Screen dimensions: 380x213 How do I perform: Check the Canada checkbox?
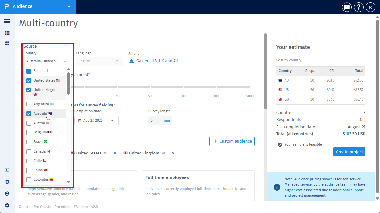tap(29, 152)
